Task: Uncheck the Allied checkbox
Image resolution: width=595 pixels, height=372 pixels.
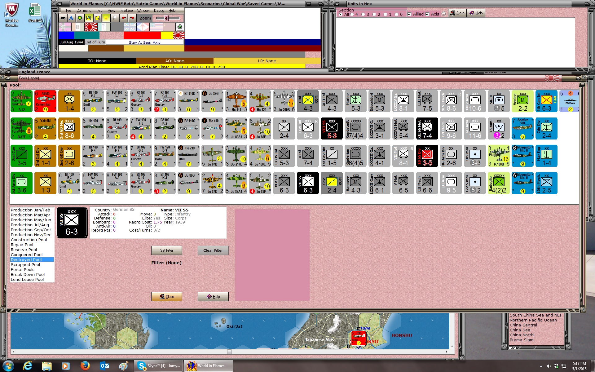Action: tap(409, 14)
